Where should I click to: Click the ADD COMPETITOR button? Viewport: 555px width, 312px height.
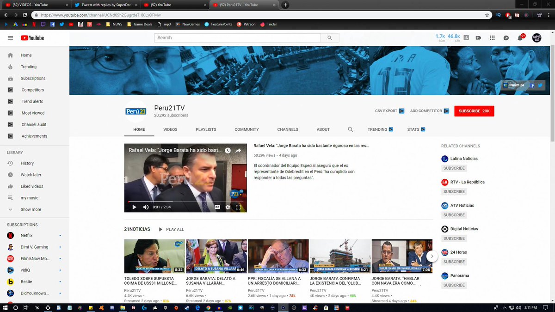pos(429,111)
